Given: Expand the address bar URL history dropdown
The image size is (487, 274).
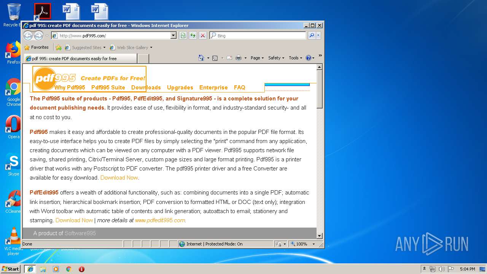Looking at the screenshot, I should tap(173, 35).
